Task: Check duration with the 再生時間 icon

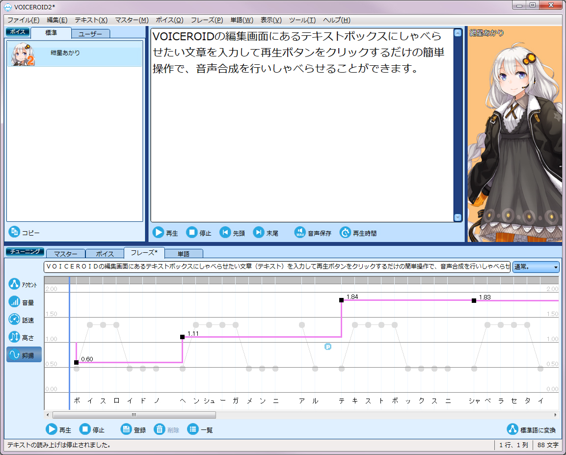Action: [345, 232]
